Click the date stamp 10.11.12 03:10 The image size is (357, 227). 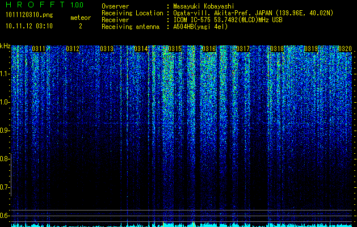[30, 26]
